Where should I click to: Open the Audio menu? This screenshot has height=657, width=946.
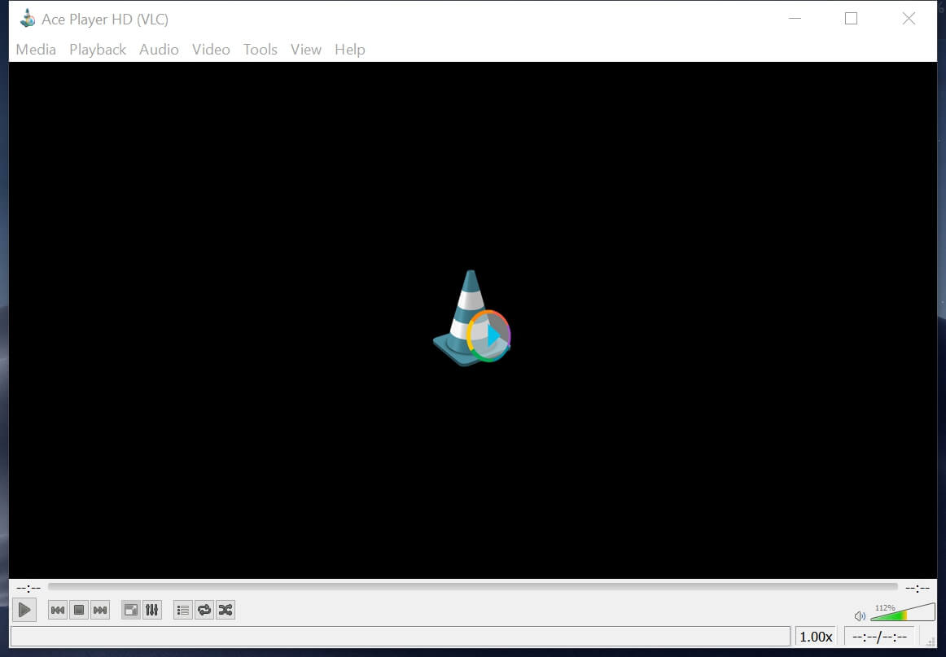(x=159, y=50)
